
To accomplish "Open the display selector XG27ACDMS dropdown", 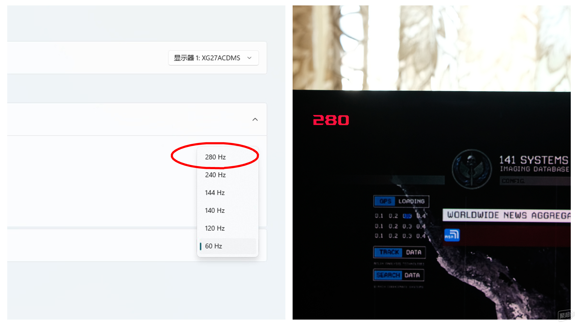I will (213, 58).
